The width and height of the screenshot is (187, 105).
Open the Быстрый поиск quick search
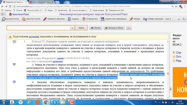coord(11,19)
